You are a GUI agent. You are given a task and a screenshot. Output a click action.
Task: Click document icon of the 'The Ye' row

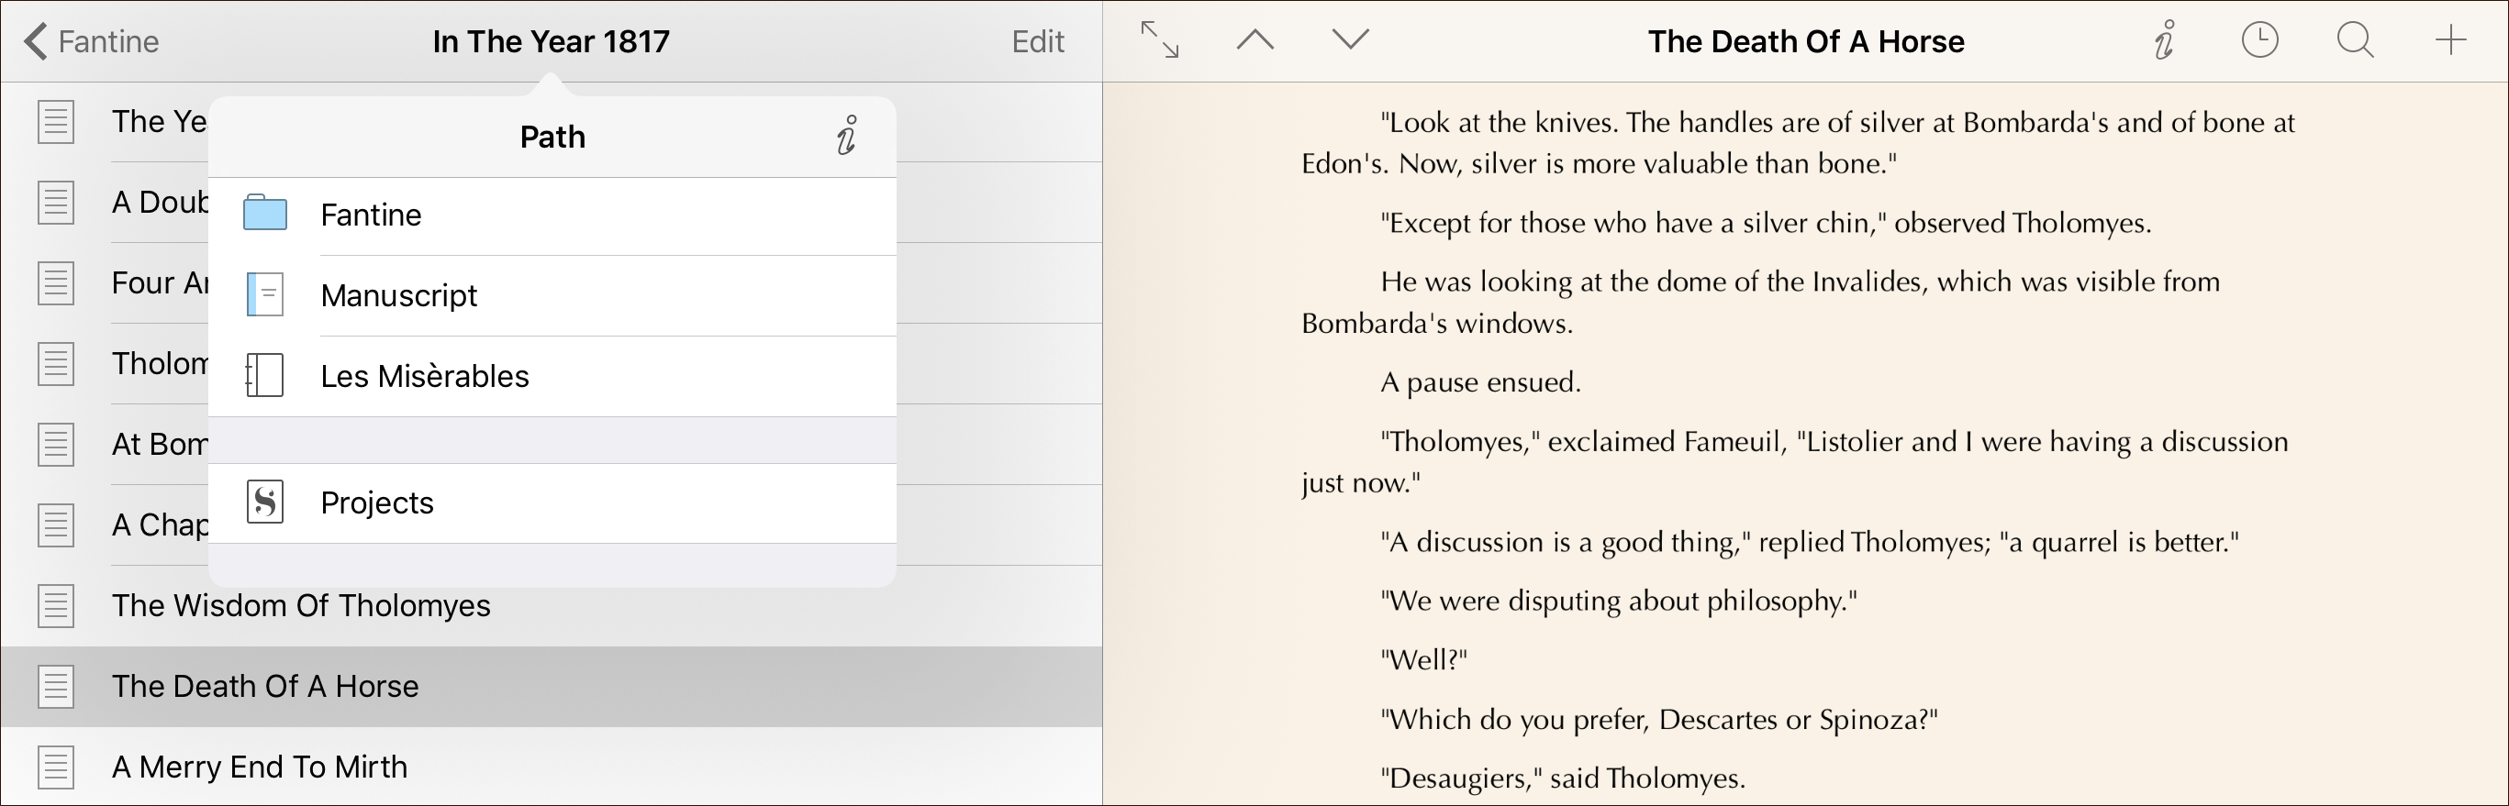click(x=55, y=123)
